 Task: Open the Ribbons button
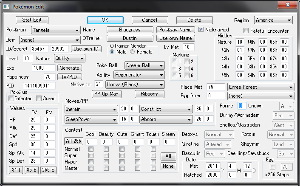[x=149, y=94]
